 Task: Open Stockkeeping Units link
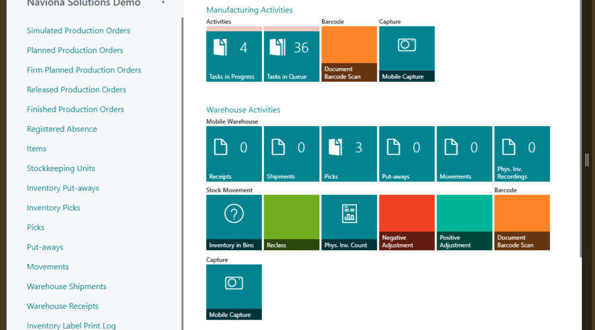[61, 168]
